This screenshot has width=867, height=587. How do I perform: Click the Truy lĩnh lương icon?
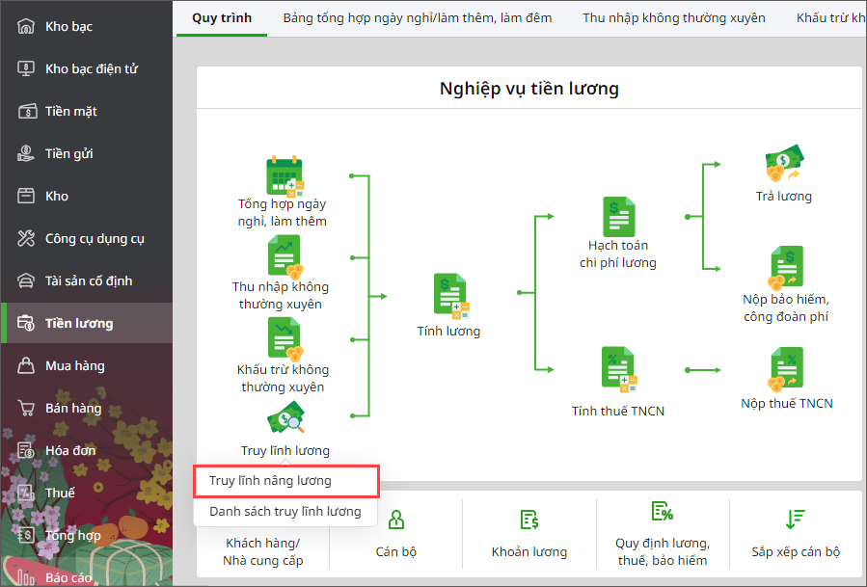coord(285,418)
